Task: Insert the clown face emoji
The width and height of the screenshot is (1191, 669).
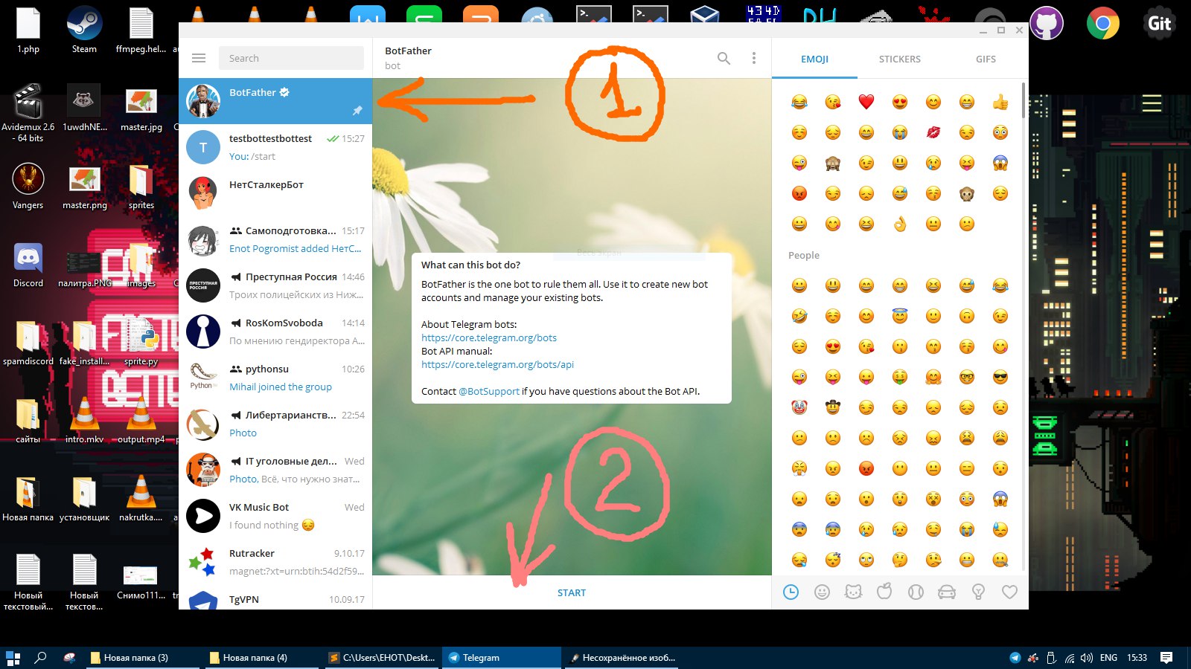Action: click(799, 407)
